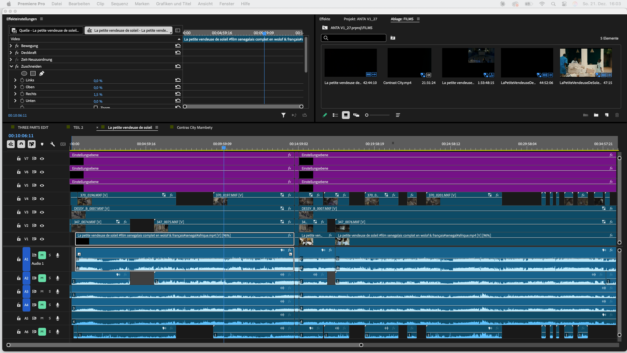Reset Bewegung effect parameters
The height and width of the screenshot is (353, 627).
pyautogui.click(x=178, y=46)
